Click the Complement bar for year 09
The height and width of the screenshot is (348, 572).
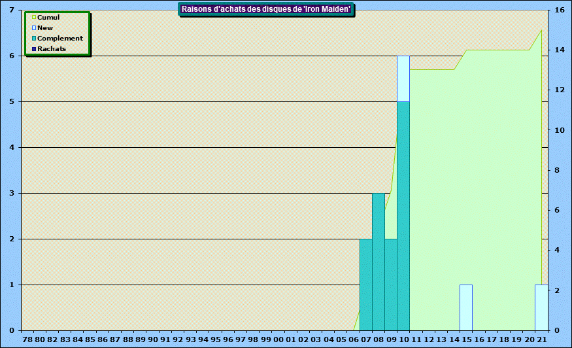[390, 285]
